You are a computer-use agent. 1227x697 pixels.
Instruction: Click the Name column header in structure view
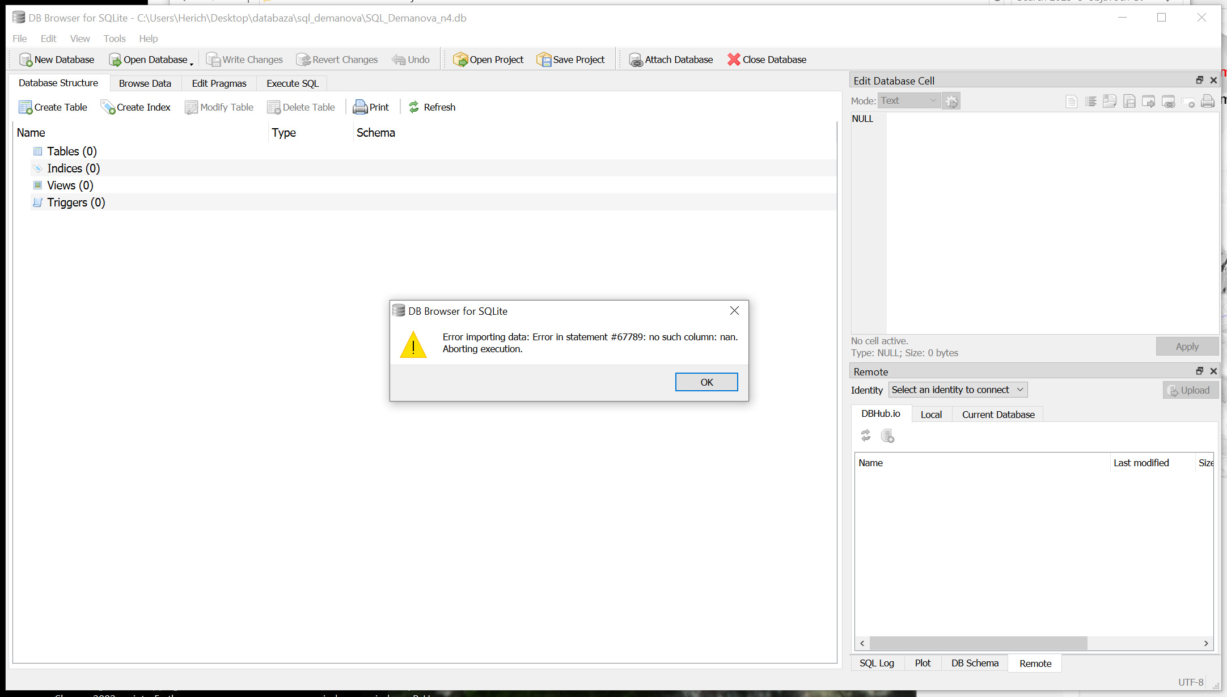click(141, 133)
